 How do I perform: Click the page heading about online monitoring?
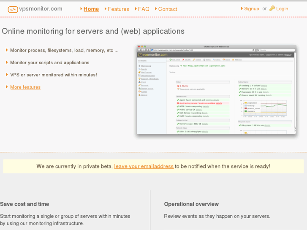pyautogui.click(x=93, y=31)
